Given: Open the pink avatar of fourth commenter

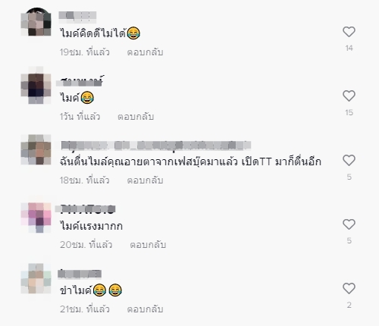Looking at the screenshot, I should click(36, 218).
